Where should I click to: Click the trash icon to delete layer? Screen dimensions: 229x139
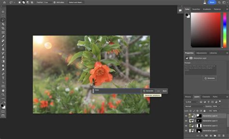(x=224, y=135)
